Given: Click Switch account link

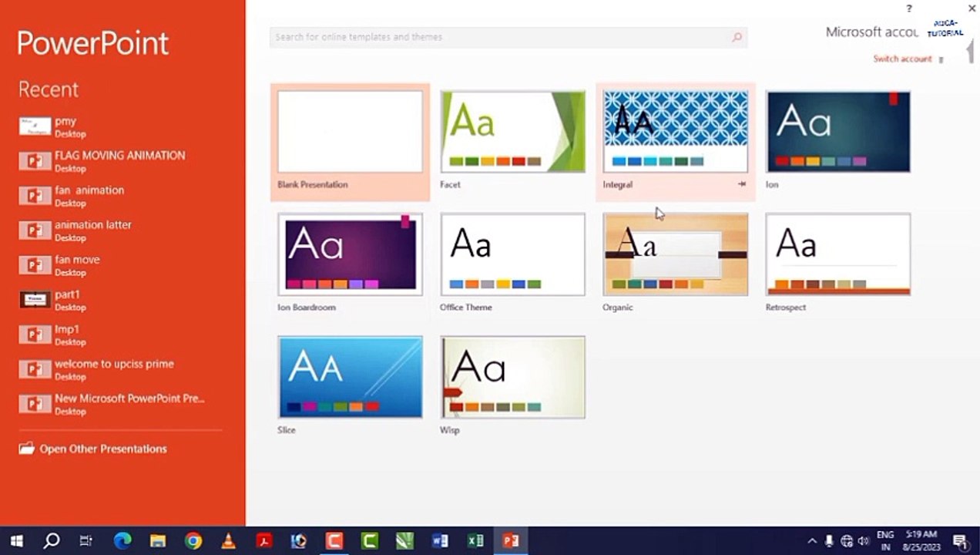Looking at the screenshot, I should [x=902, y=59].
